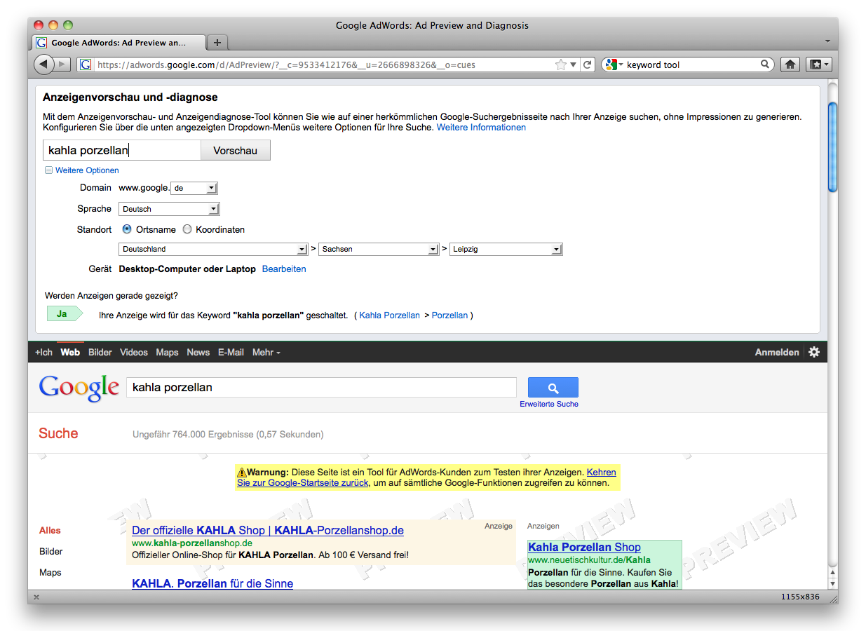Click the Vorschau button
The width and height of the screenshot is (866, 631).
(235, 150)
